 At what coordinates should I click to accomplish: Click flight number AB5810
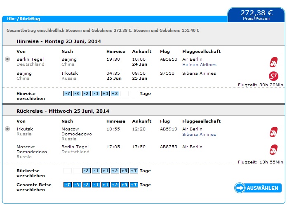click(168, 59)
